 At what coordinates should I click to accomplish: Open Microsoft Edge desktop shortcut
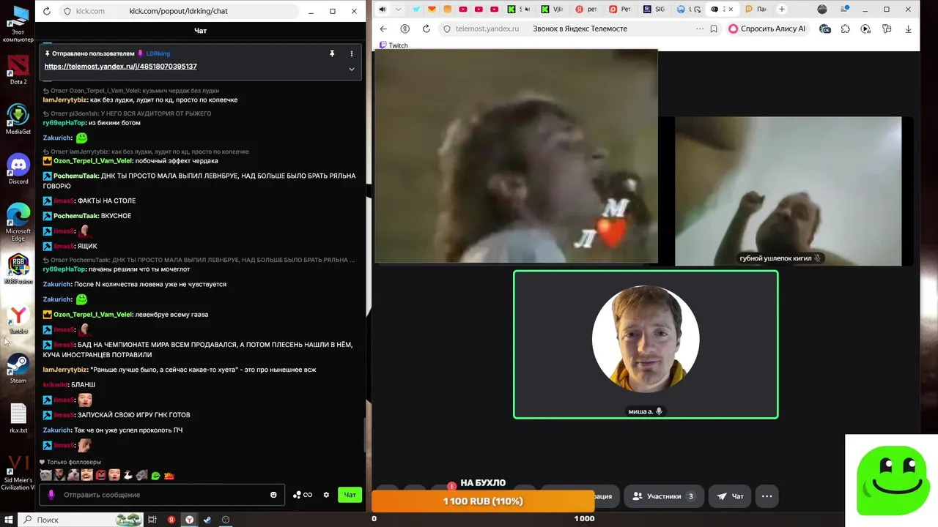(x=18, y=222)
